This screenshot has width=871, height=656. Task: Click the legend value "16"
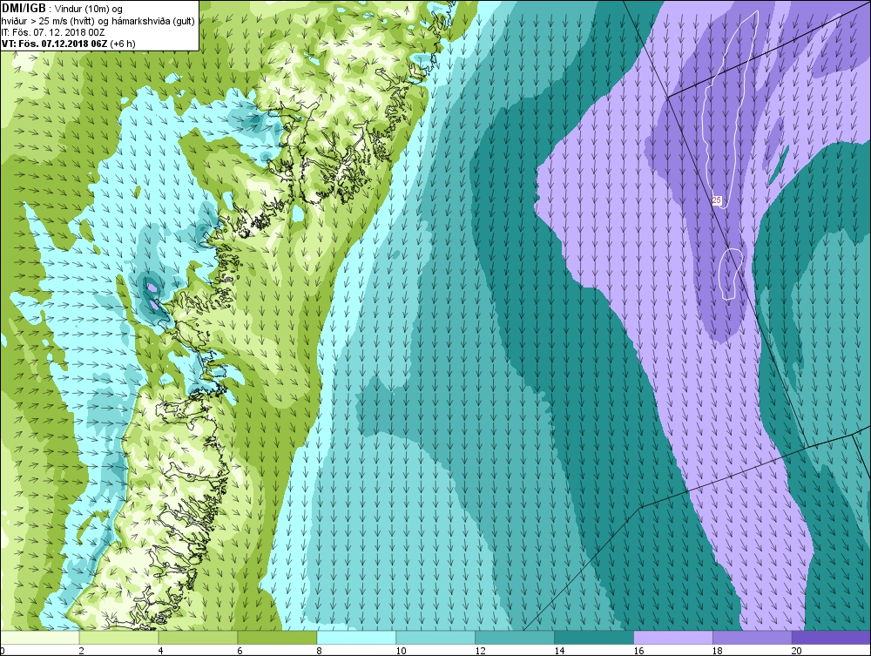click(x=638, y=651)
